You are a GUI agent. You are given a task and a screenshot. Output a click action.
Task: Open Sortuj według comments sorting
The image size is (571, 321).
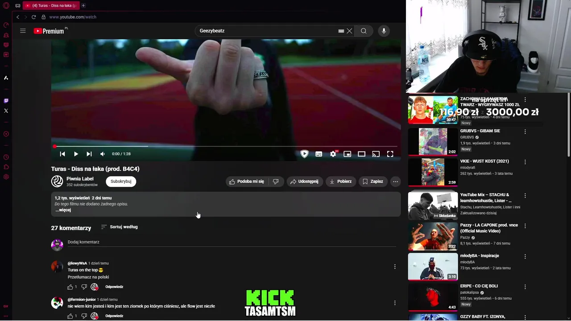click(119, 227)
